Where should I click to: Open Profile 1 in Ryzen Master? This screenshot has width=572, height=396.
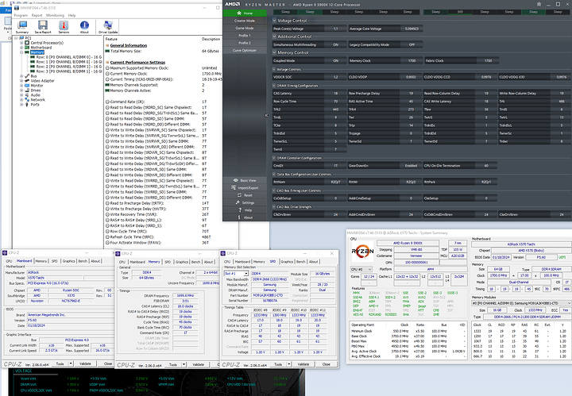coord(245,36)
